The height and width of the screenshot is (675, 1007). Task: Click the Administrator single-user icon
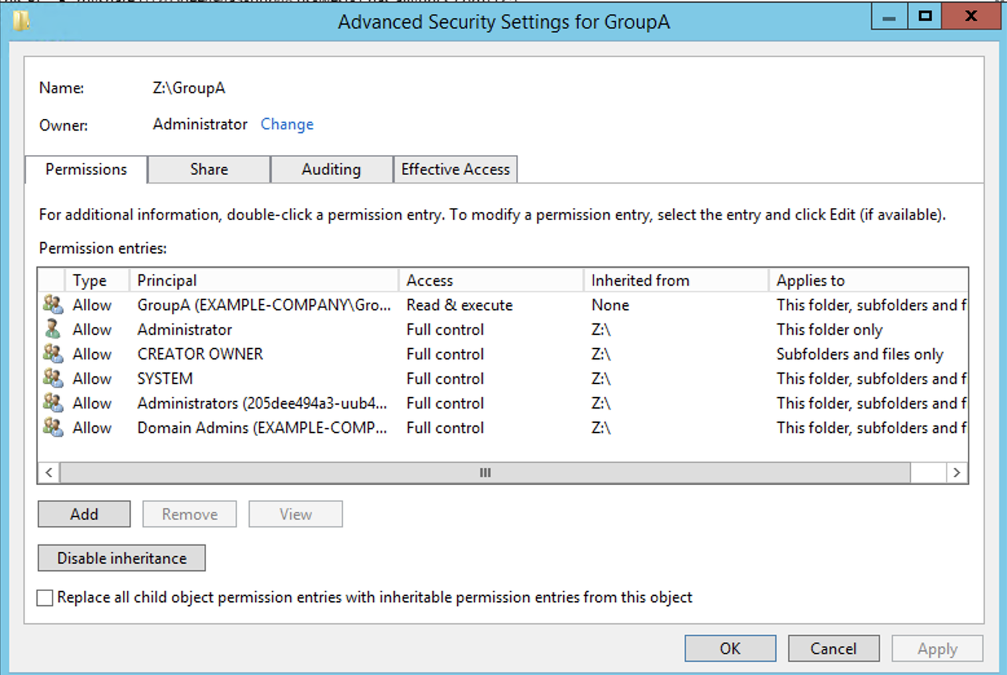tap(53, 329)
